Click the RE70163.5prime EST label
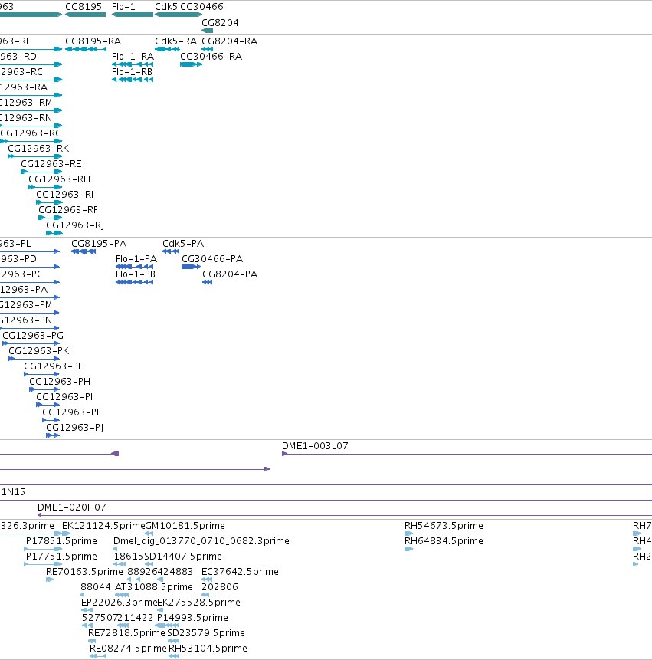Screen dimensions: 652x660 84,572
